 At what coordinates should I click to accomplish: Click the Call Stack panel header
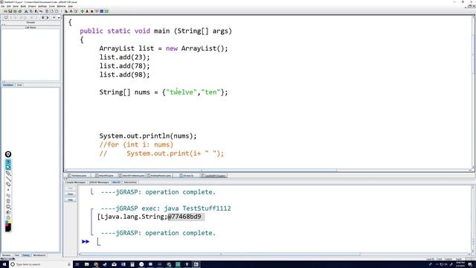[x=30, y=28]
